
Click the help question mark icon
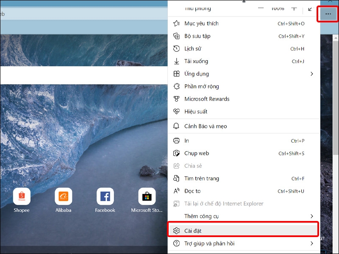[x=176, y=243]
